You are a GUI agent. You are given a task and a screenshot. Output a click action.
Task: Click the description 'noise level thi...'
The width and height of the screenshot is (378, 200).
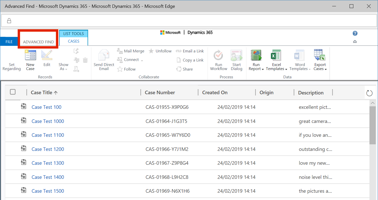[316, 177]
